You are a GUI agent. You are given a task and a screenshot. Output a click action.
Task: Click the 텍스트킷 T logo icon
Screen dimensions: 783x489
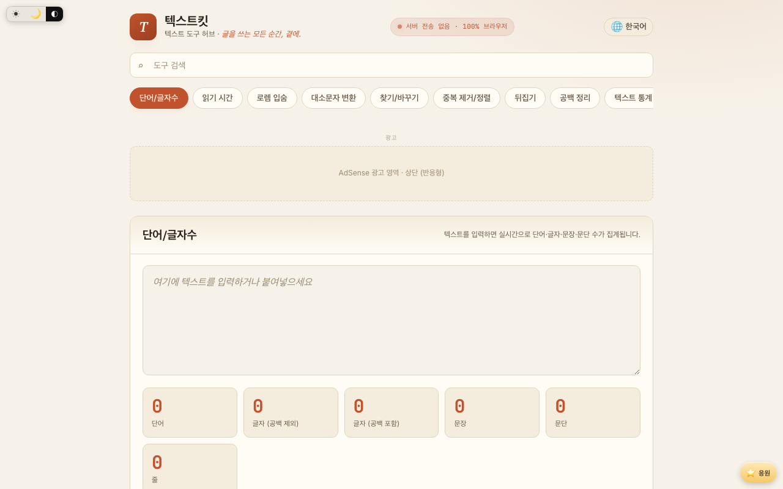pos(143,27)
